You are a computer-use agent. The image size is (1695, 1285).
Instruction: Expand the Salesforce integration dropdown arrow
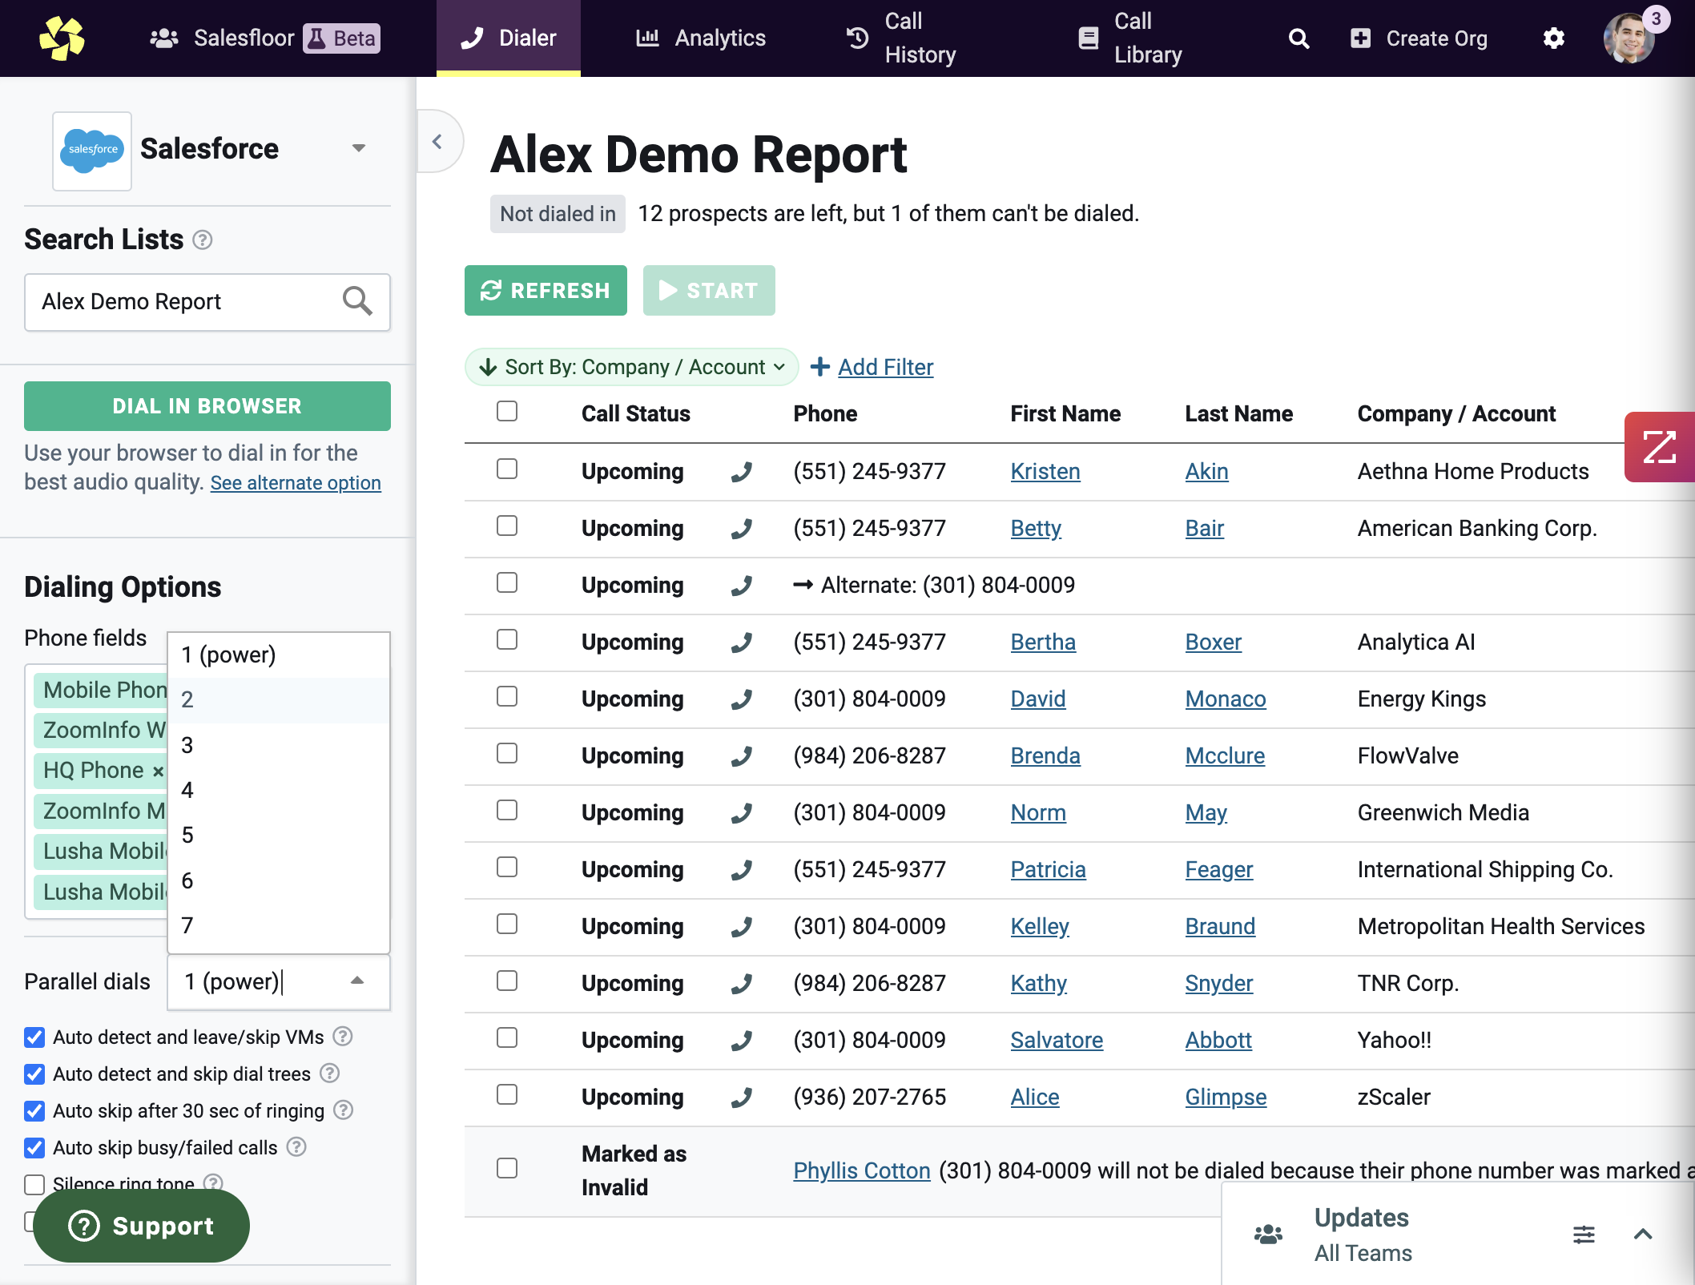coord(359,148)
